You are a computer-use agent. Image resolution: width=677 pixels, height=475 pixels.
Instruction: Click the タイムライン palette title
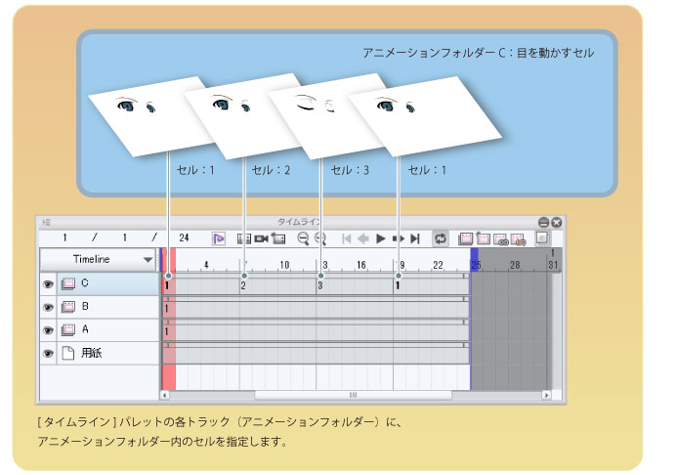[x=301, y=222]
